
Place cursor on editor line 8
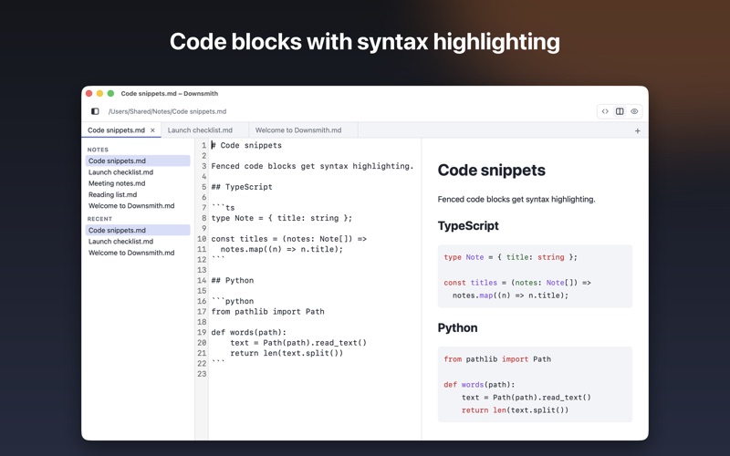click(282, 218)
